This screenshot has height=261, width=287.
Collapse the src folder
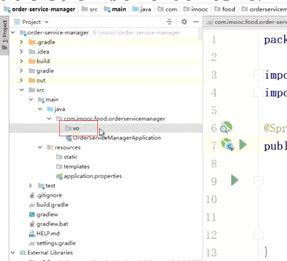22,90
